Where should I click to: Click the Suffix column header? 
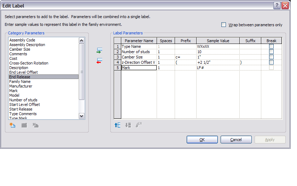pyautogui.click(x=250, y=41)
